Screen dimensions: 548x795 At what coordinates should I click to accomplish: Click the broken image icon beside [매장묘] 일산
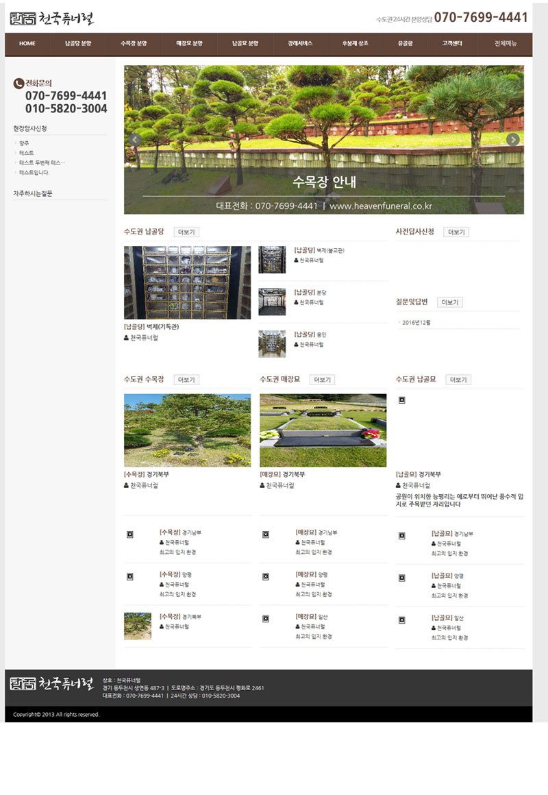tap(266, 619)
